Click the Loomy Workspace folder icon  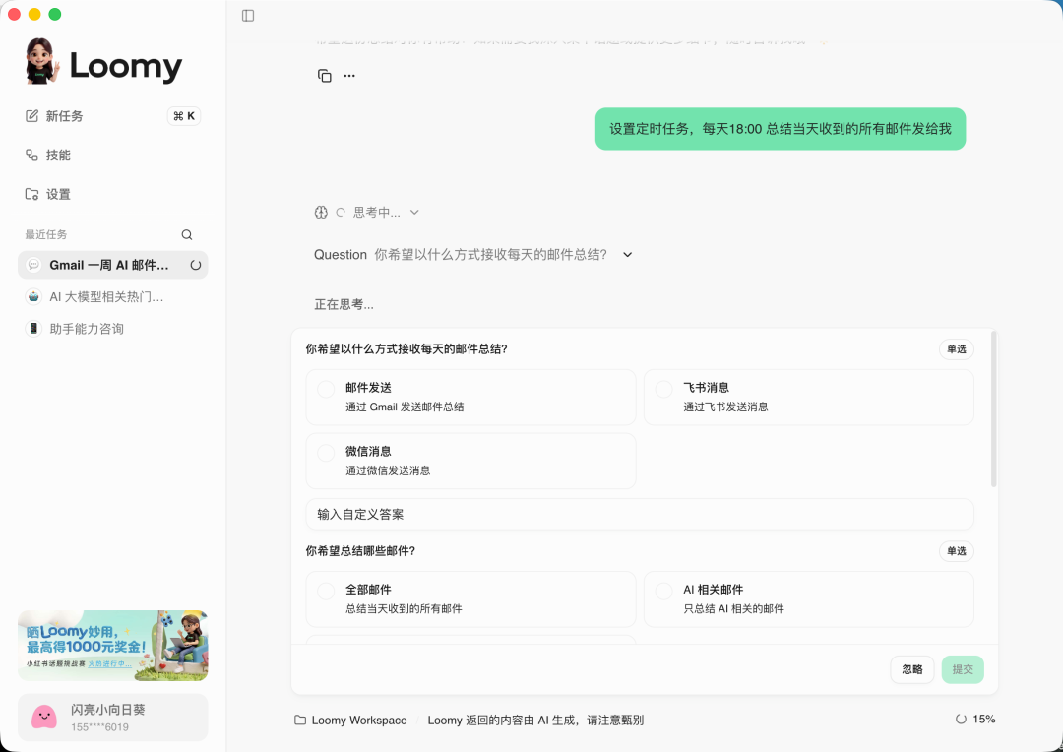click(x=300, y=721)
